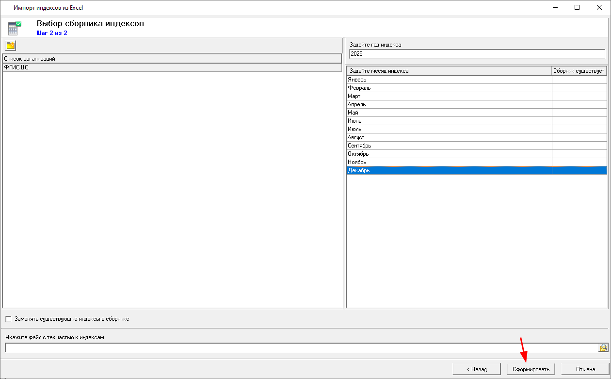The image size is (611, 379).
Task: Click the add organization folder icon
Action: coord(11,46)
